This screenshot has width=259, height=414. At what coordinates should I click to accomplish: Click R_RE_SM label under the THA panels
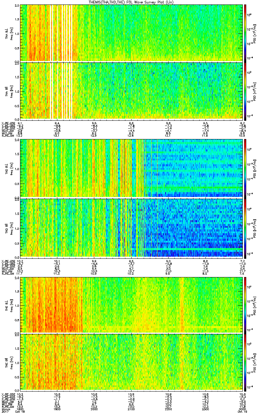click(8, 135)
